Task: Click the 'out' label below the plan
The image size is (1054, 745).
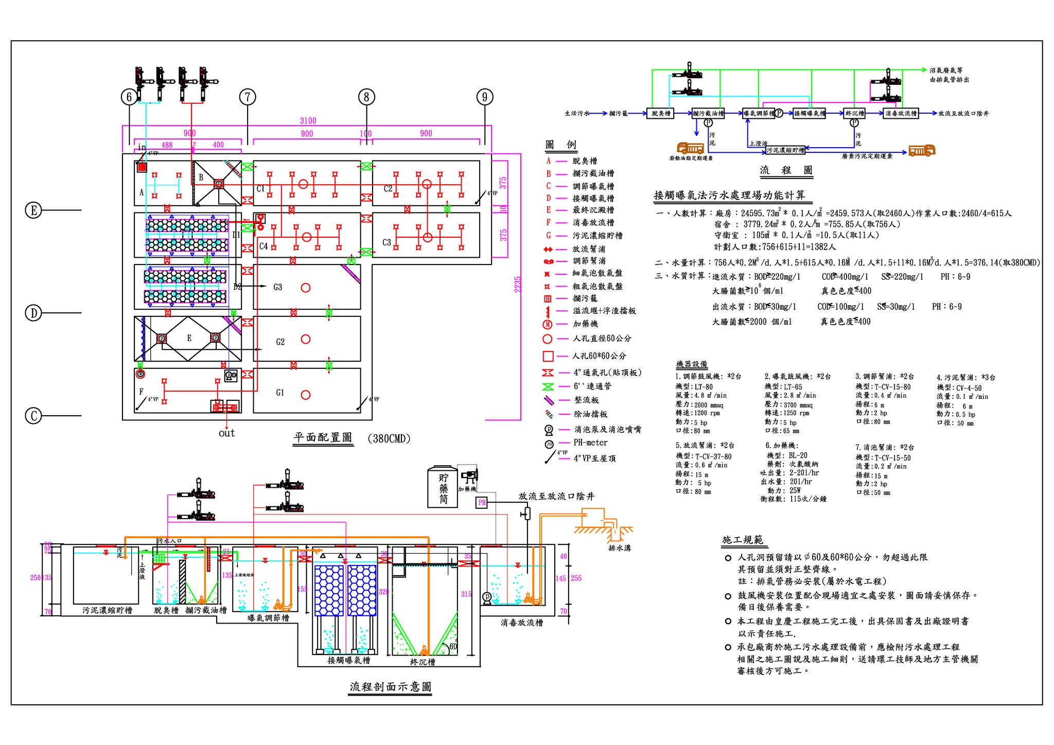Action: (x=227, y=433)
